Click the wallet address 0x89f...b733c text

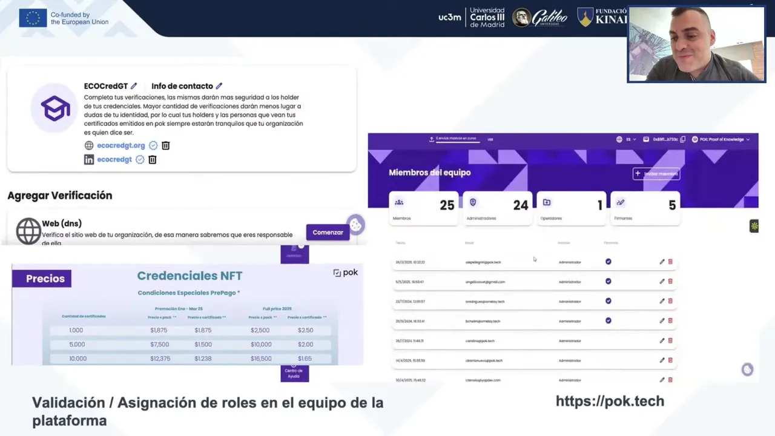tap(665, 139)
